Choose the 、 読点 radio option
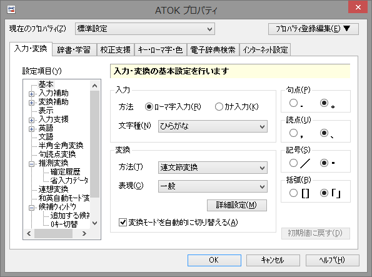The width and height of the screenshot is (372, 277). tap(324, 133)
